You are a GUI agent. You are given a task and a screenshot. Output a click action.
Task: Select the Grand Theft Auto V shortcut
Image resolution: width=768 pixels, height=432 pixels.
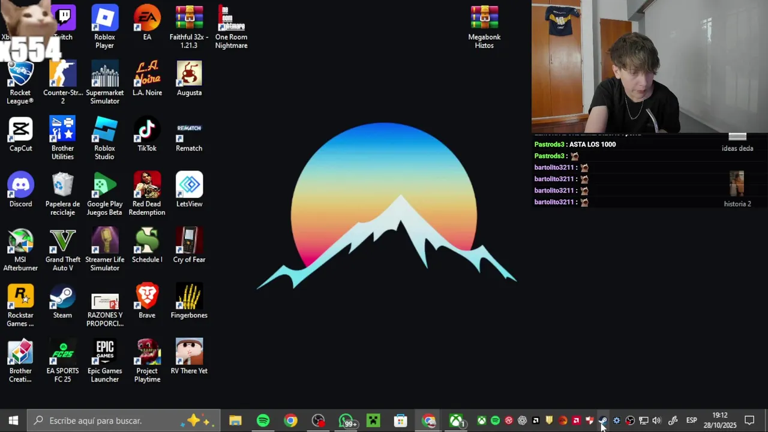(63, 250)
